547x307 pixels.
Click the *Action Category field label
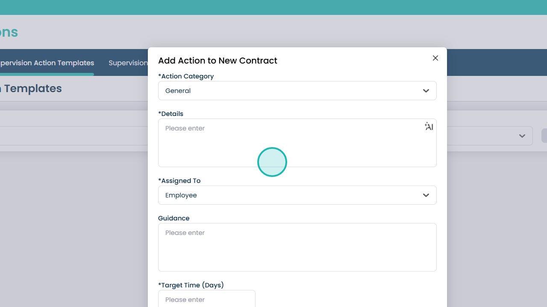(186, 76)
